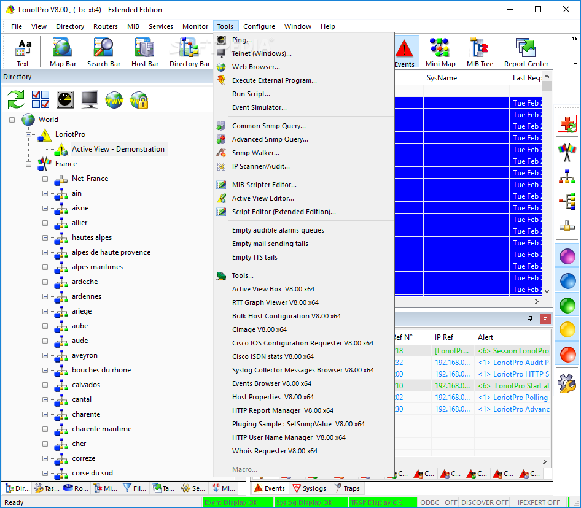Select the Dir... bottom panel tab
Screen dimensions: 581x508
pyautogui.click(x=17, y=488)
